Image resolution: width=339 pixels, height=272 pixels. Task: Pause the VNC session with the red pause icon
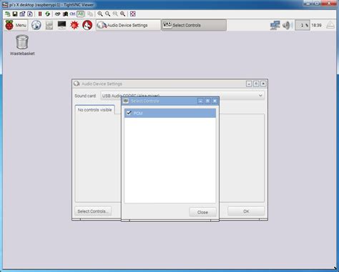click(40, 14)
